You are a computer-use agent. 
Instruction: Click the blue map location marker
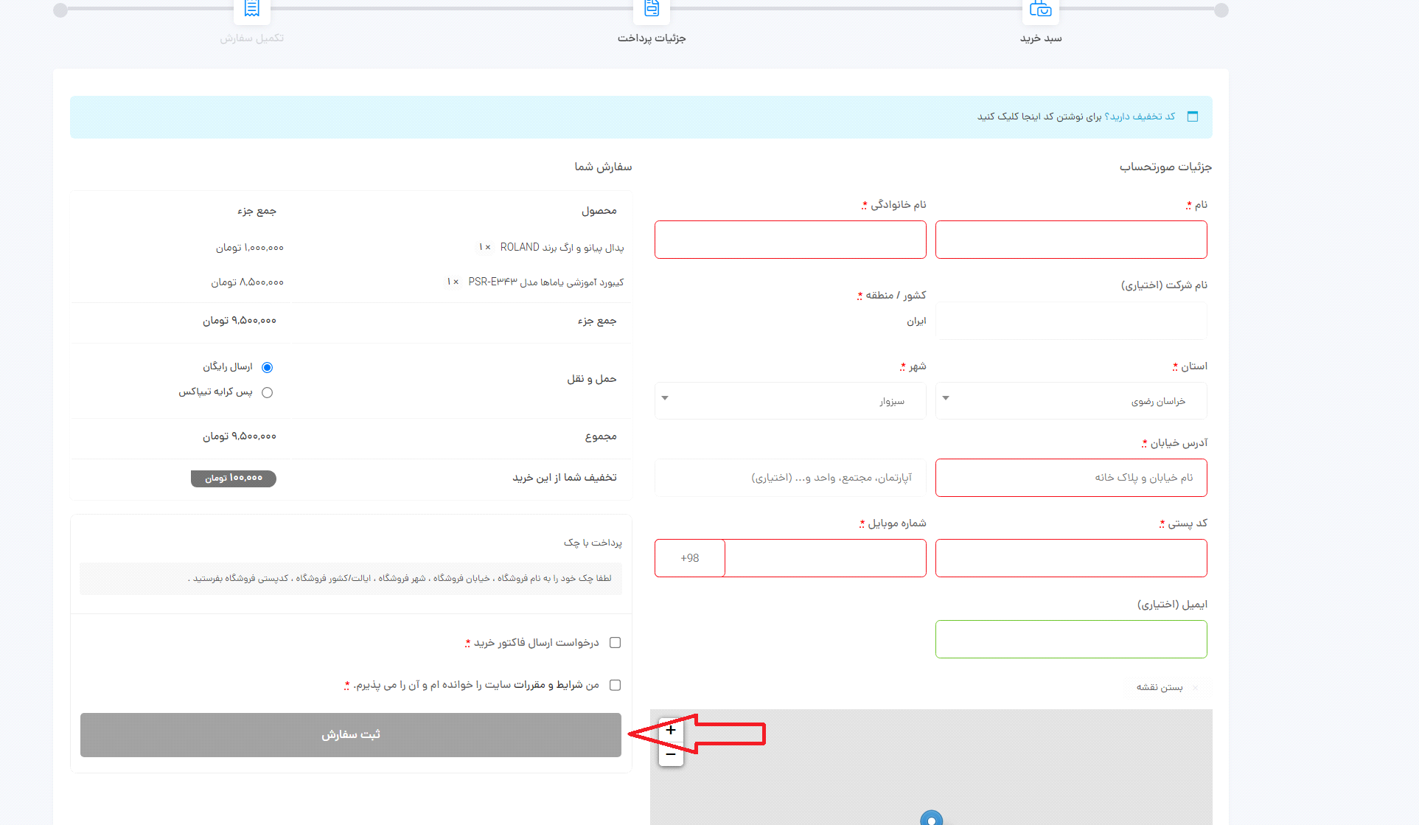931,818
